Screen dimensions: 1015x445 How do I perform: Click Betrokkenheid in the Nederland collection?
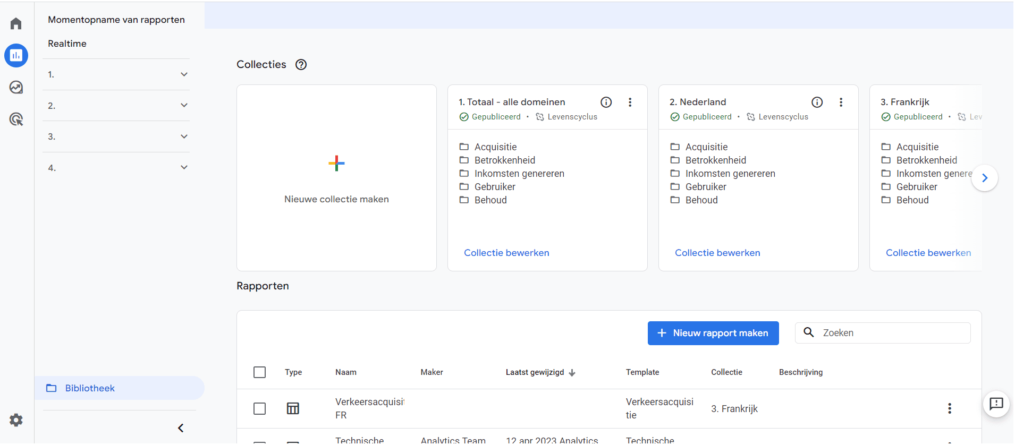[716, 160]
